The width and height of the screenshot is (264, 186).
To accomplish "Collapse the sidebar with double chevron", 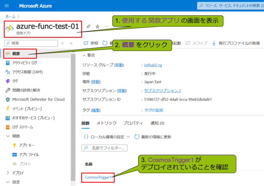I will pyautogui.click(x=71, y=43).
